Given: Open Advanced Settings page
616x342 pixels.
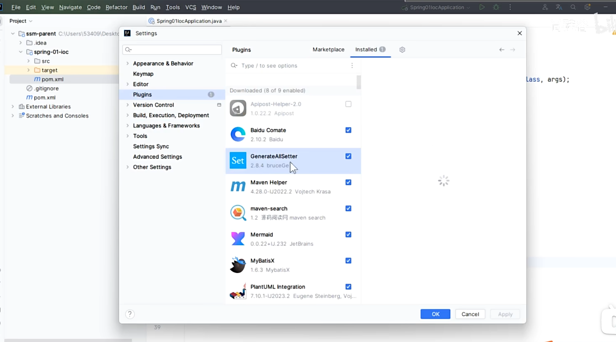Looking at the screenshot, I should coord(157,157).
